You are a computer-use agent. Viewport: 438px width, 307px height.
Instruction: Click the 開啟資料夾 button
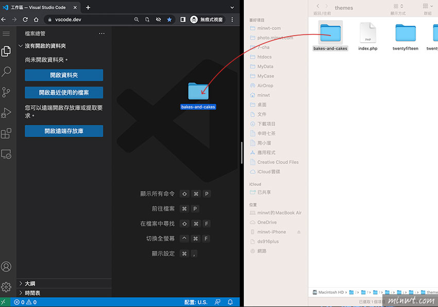64,75
